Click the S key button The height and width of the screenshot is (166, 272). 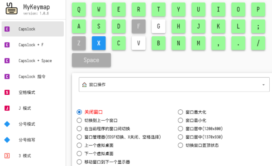99,26
